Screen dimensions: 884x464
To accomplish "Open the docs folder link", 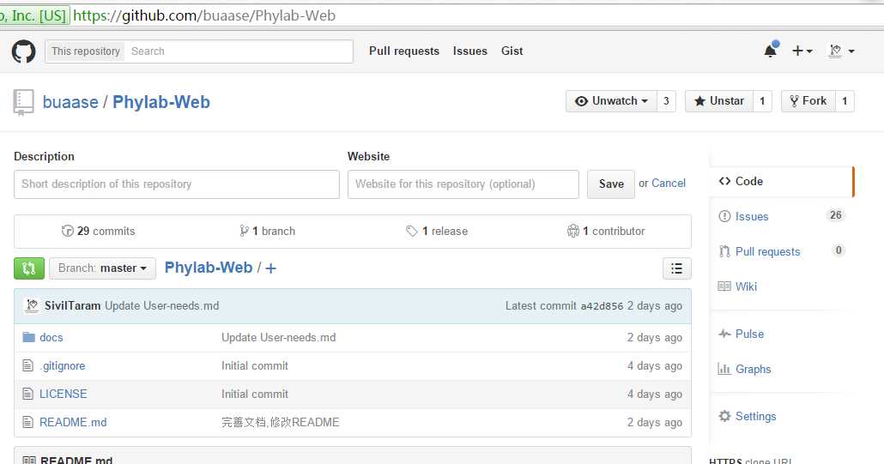I will [51, 337].
